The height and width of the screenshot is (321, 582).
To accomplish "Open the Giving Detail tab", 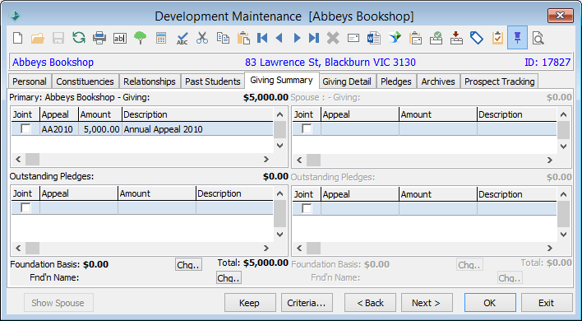I will [347, 81].
